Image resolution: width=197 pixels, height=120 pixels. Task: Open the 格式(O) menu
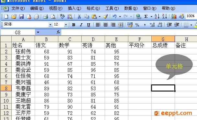point(93,8)
